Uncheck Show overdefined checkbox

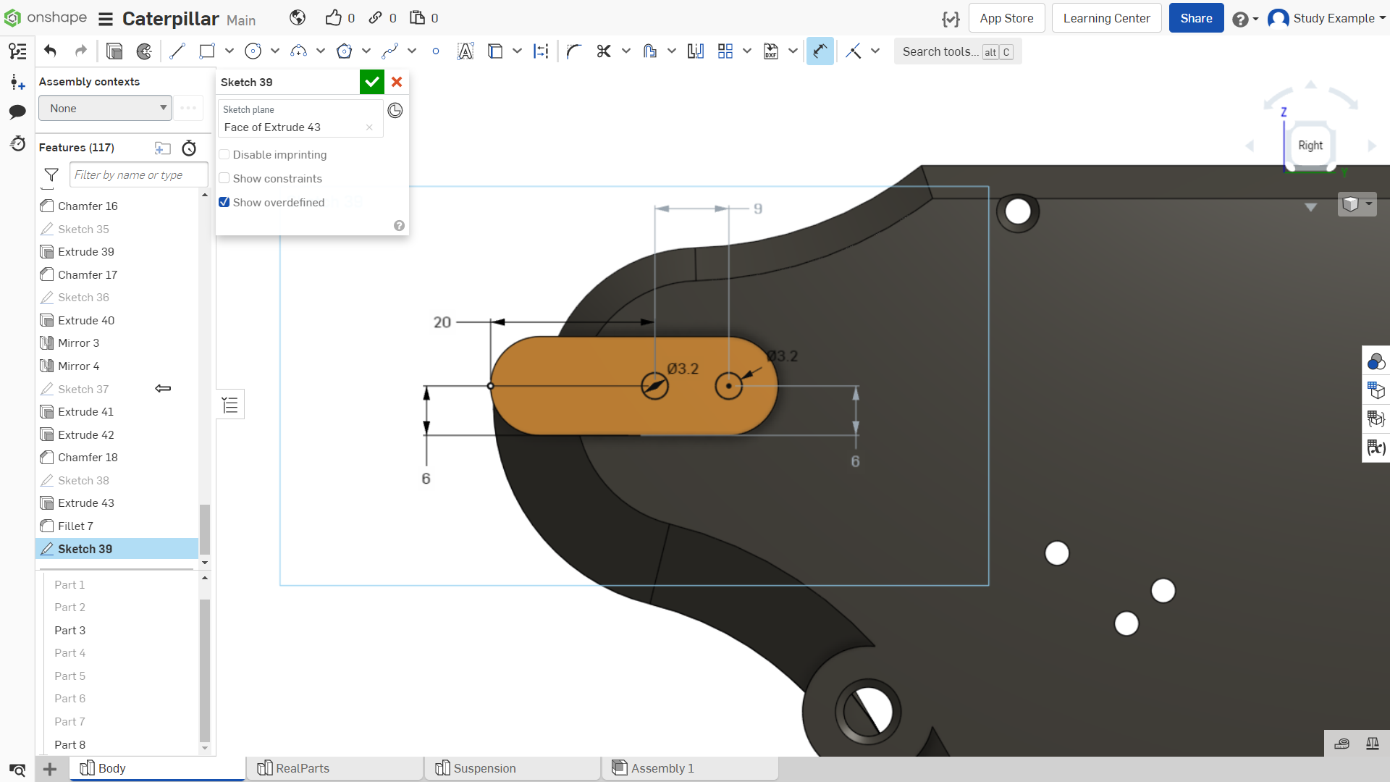click(x=224, y=203)
